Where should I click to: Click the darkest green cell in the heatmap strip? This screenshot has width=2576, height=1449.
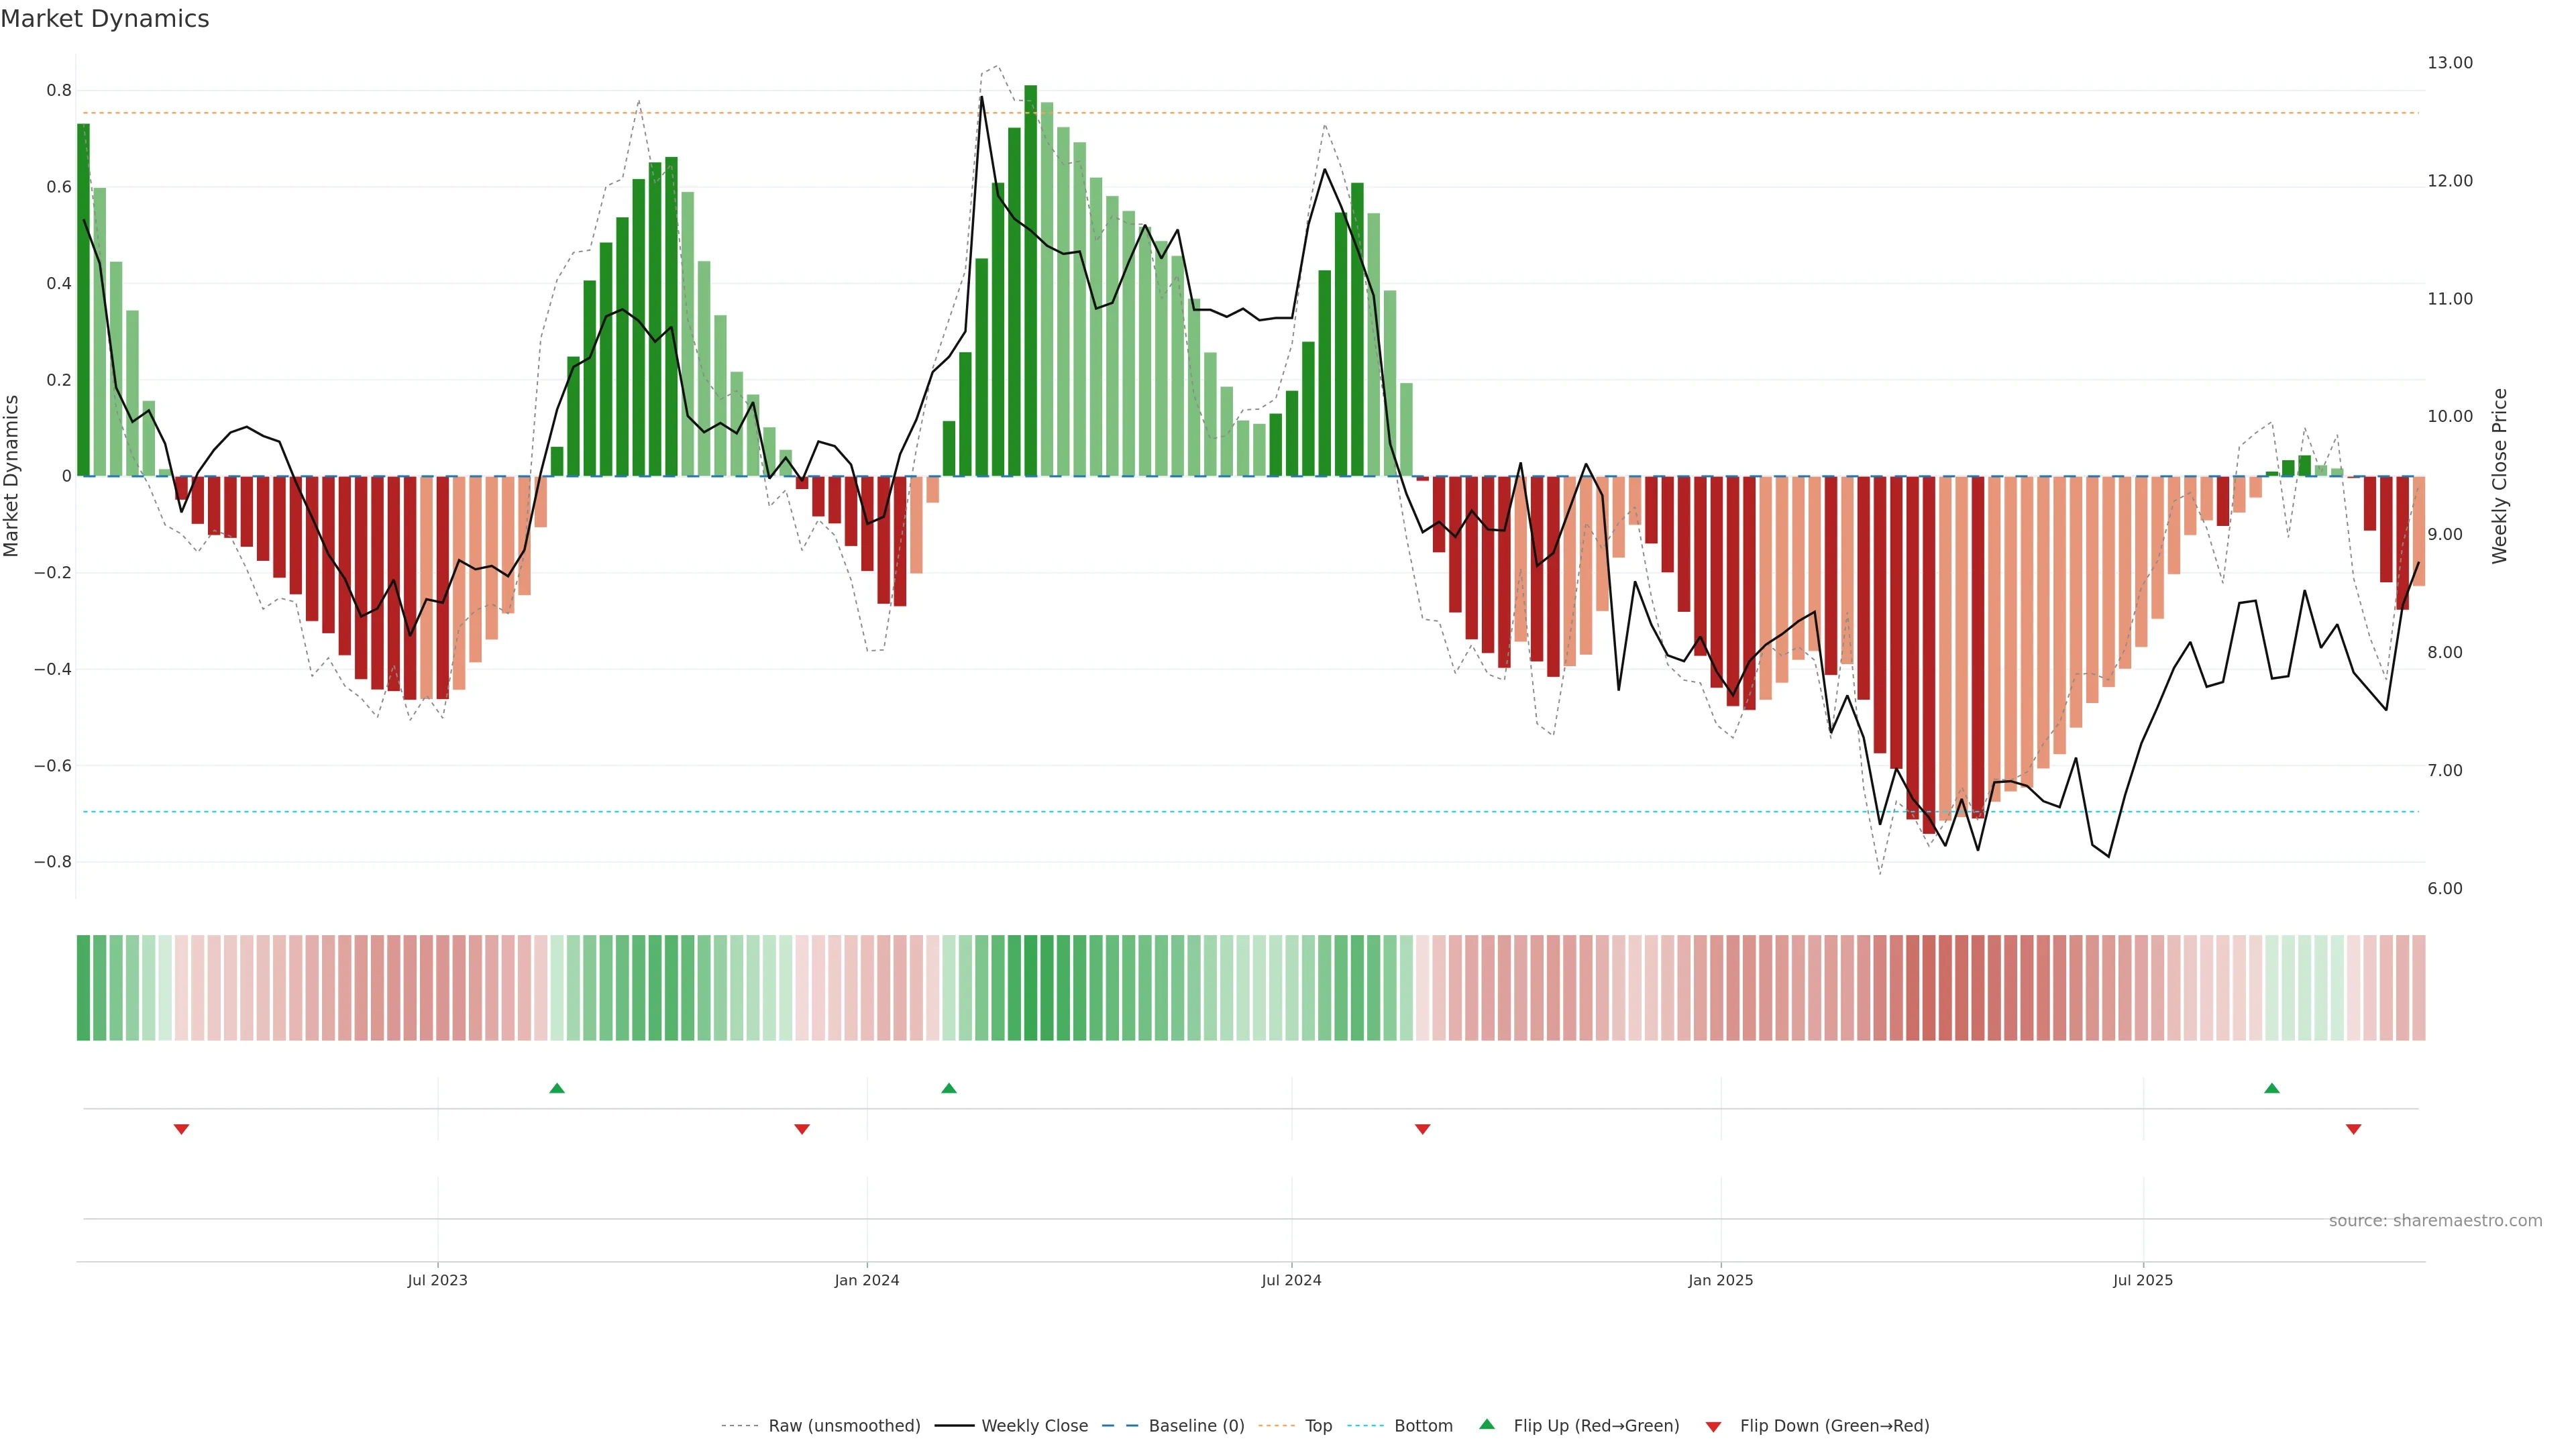(1031, 988)
